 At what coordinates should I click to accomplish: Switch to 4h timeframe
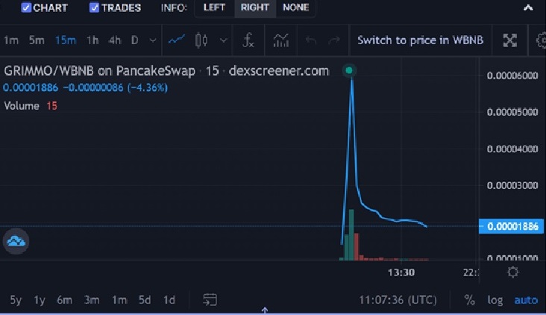click(x=115, y=40)
